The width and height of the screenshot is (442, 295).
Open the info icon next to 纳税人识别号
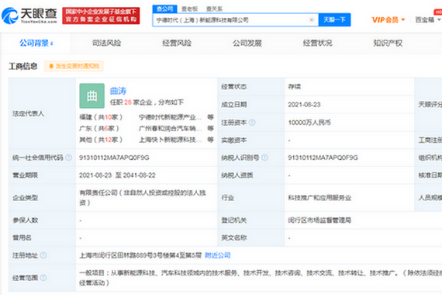pyautogui.click(x=264, y=158)
